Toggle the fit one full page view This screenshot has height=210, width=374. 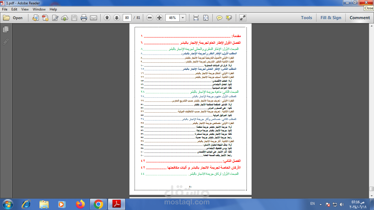[206, 18]
